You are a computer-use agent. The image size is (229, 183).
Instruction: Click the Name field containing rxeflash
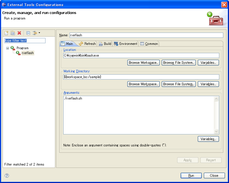point(146,35)
